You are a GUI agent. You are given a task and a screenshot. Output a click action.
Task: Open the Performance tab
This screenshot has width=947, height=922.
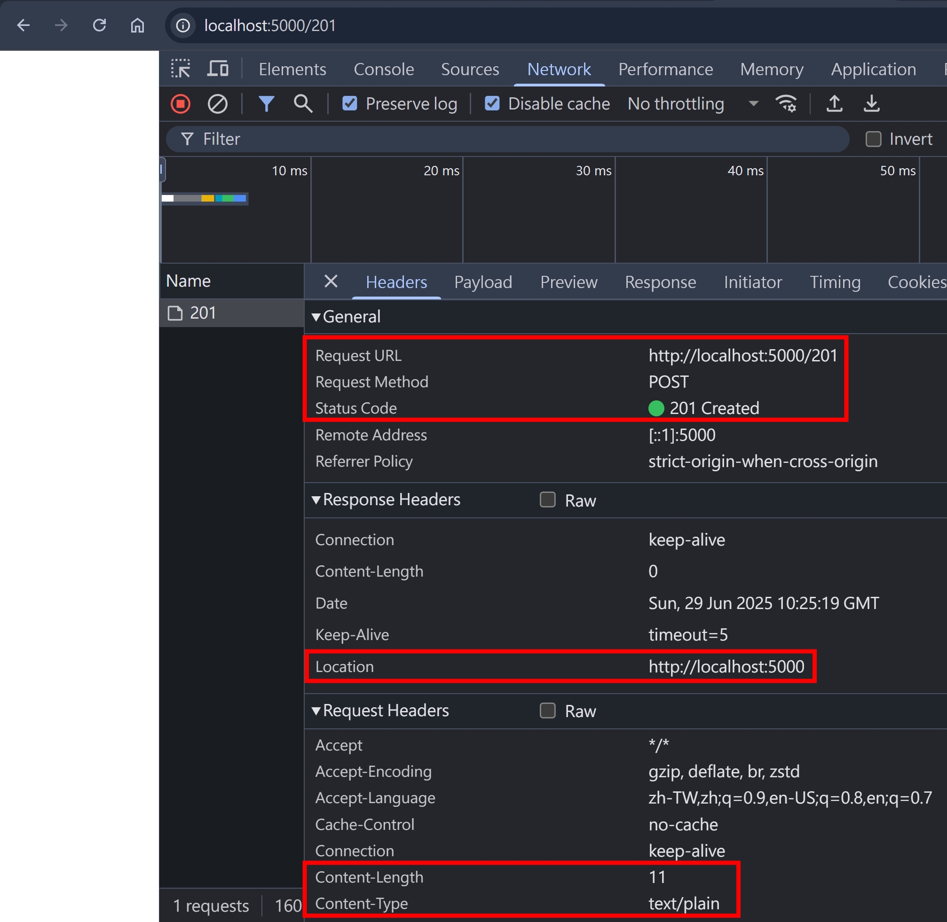coord(665,69)
